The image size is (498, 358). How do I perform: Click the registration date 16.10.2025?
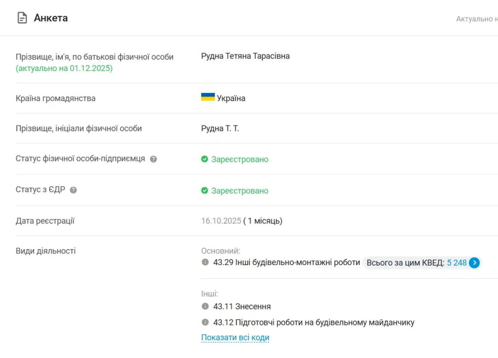(x=221, y=221)
